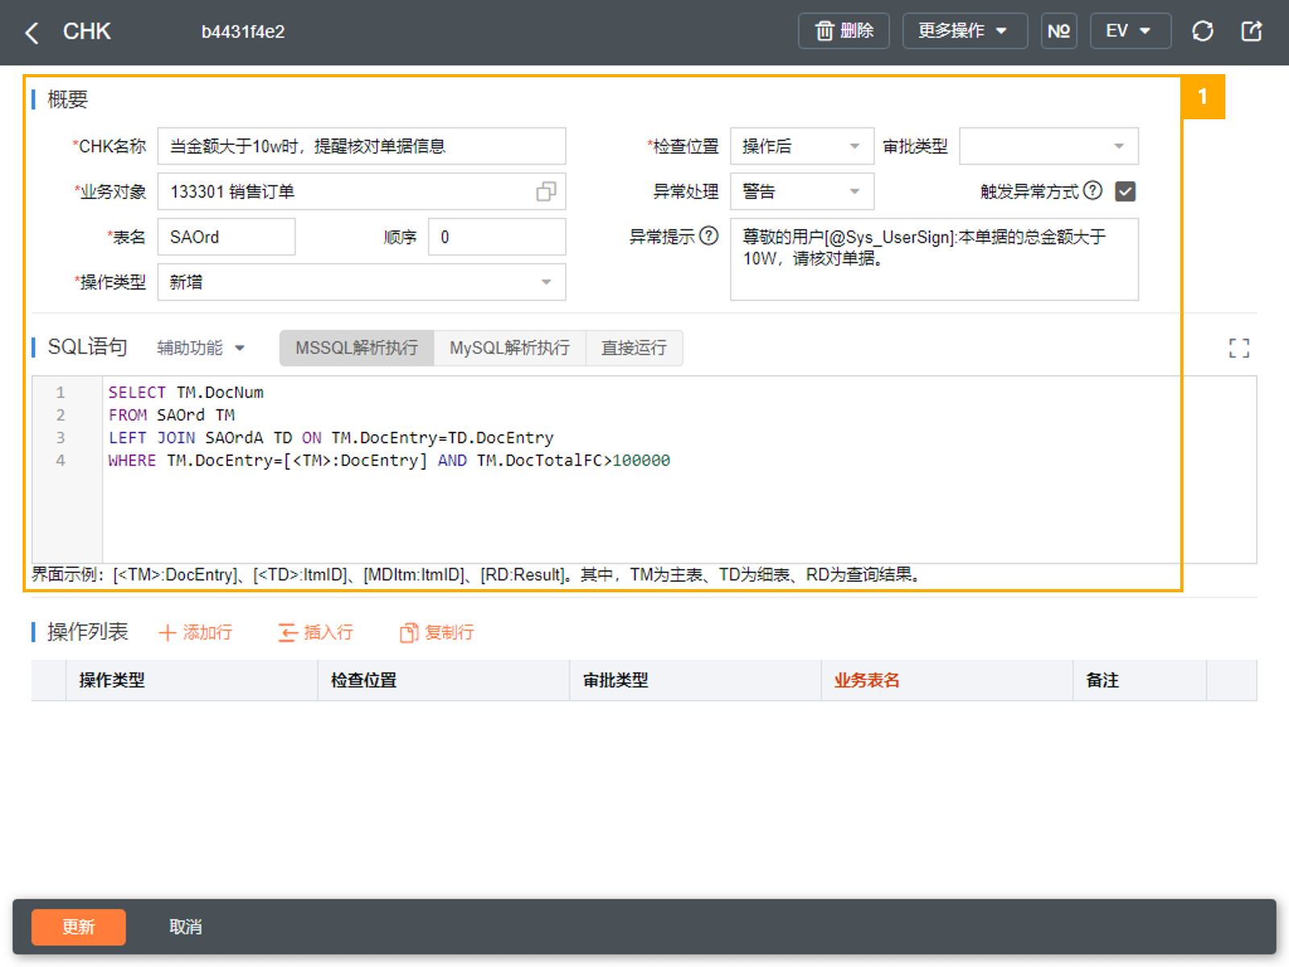Click the refresh icon in header
This screenshot has width=1289, height=967.
[x=1203, y=31]
